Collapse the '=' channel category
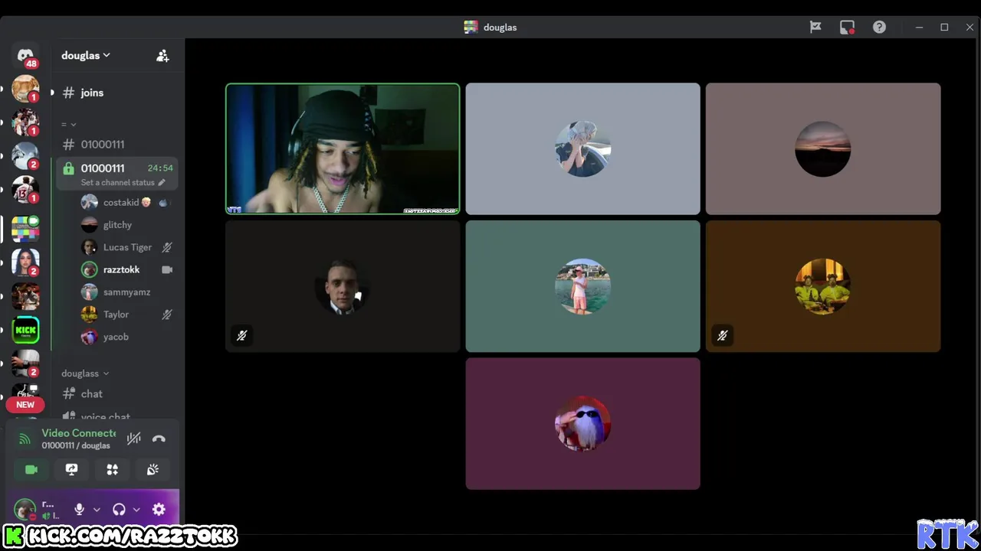 (x=69, y=124)
